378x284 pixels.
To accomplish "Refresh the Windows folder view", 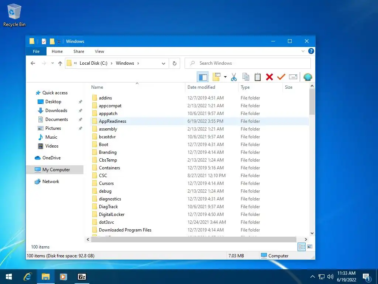I will (x=175, y=63).
